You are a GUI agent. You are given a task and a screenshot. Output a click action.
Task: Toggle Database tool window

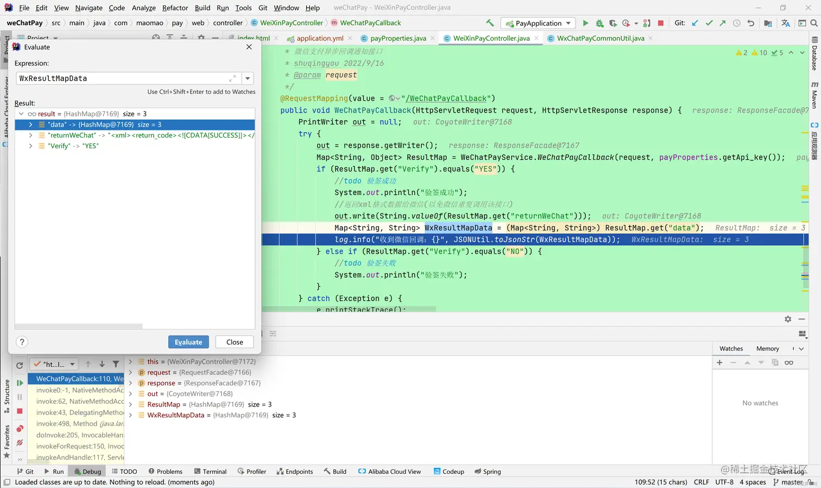click(814, 54)
